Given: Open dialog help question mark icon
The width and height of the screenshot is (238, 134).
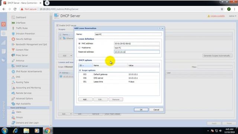Looking at the screenshot, I should pyautogui.click(x=160, y=28).
